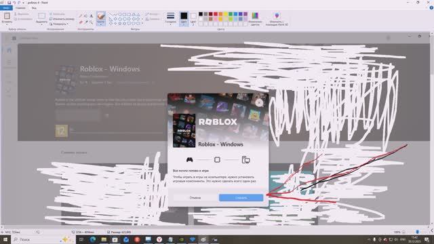Select the Magnifier tool
The height and width of the screenshot is (244, 434).
click(x=91, y=22)
